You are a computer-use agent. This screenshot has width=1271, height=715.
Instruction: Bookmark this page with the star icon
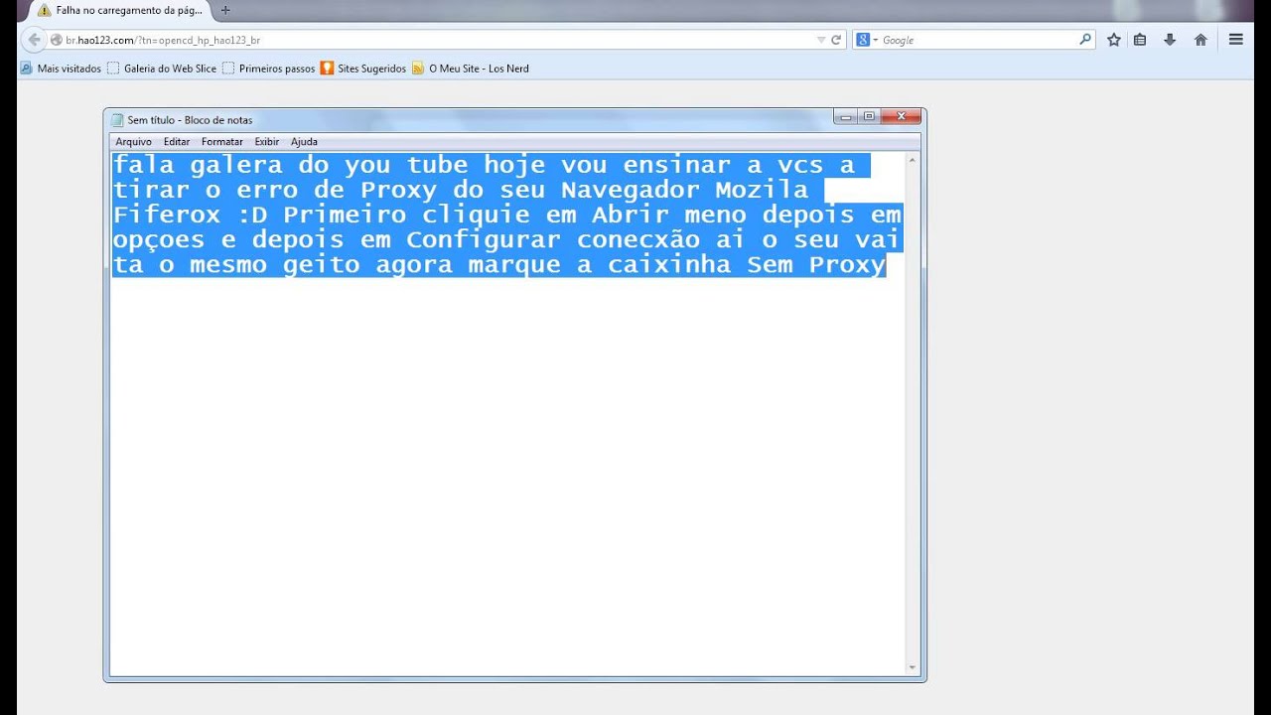pyautogui.click(x=1114, y=40)
